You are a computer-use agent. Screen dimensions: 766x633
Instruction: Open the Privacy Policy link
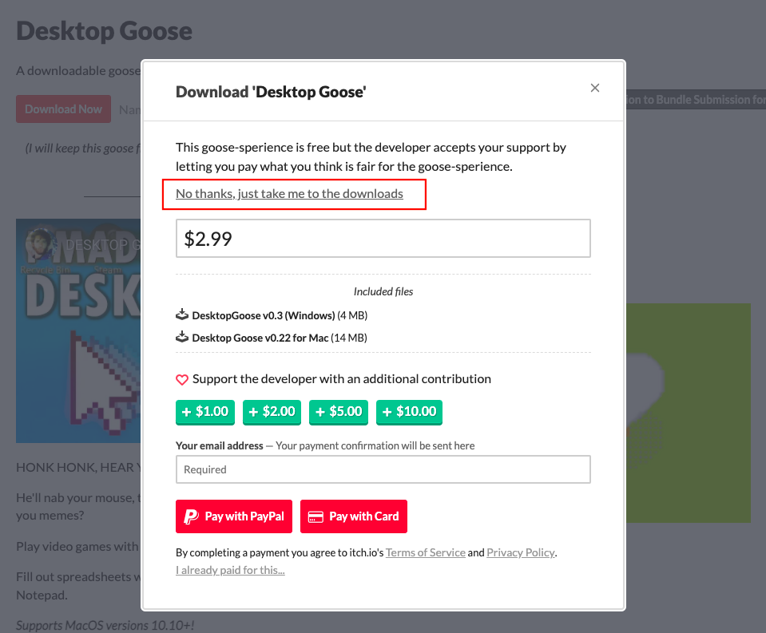(521, 552)
